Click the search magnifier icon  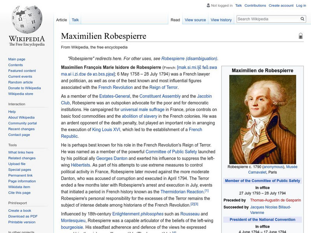click(x=302, y=19)
